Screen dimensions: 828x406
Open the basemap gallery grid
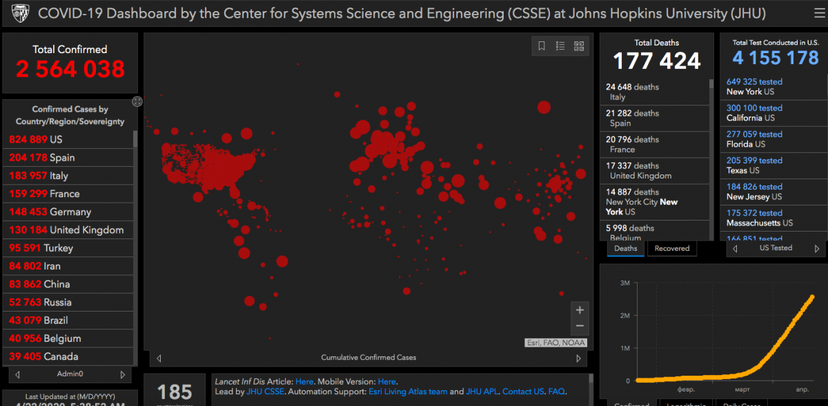coord(579,46)
